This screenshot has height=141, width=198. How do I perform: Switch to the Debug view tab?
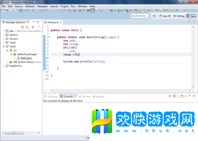[x=98, y=96]
